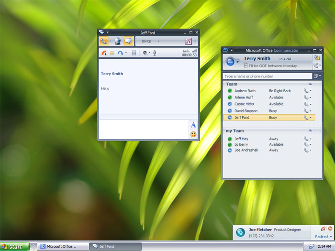Click the speaker volume icon
The image size is (335, 251).
pyautogui.click(x=145, y=53)
